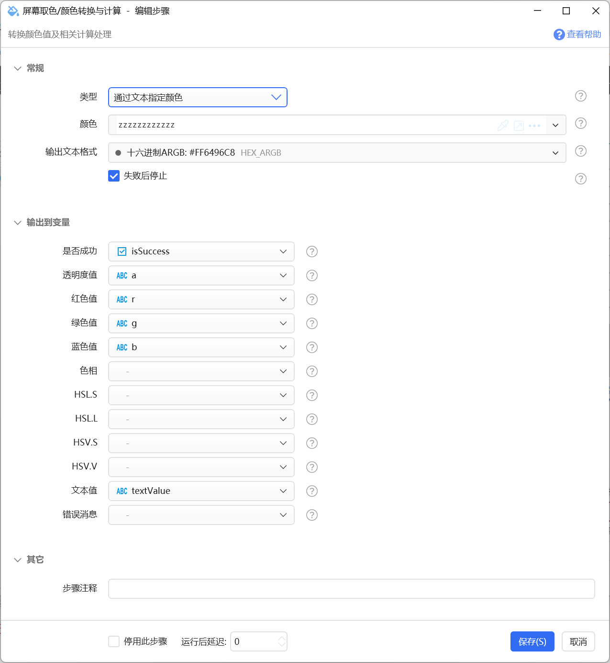Open the 输出文本格式 dropdown list
The image size is (610, 663).
click(x=337, y=153)
